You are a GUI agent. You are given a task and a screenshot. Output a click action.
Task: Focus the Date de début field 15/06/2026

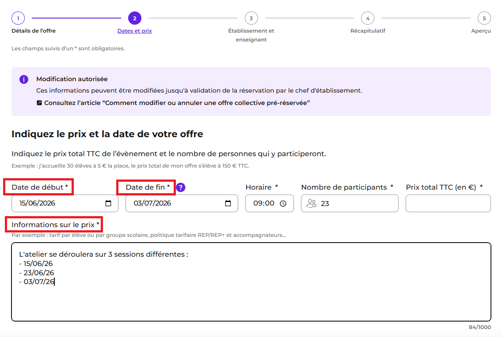click(x=65, y=203)
